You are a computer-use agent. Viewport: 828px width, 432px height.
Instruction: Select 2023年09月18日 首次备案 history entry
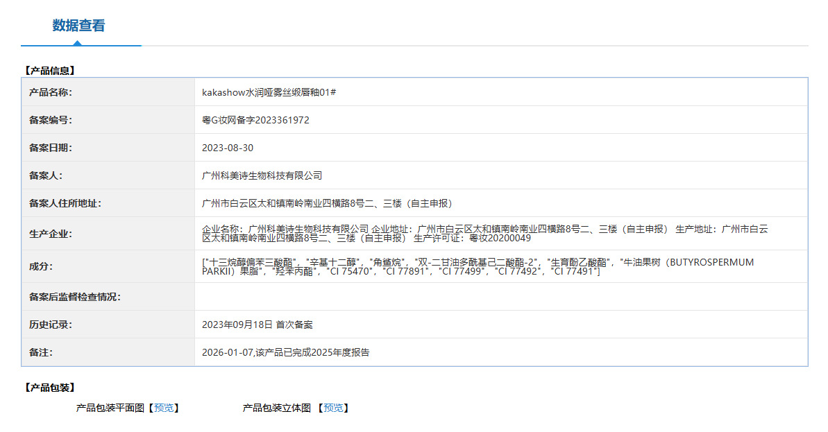coord(257,325)
